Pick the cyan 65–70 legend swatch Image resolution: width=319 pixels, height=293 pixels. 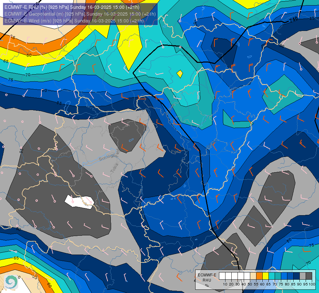click(x=272, y=276)
